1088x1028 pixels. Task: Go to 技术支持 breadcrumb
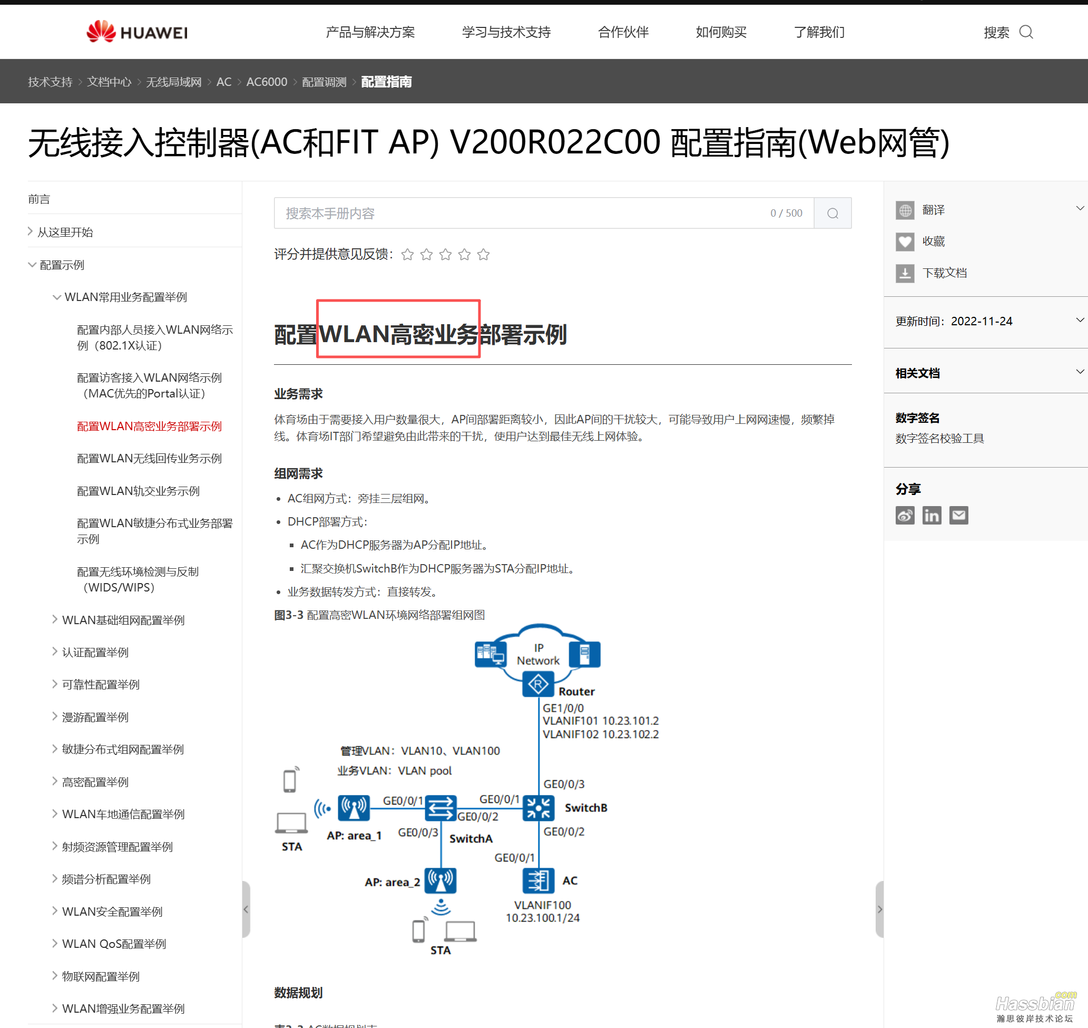[x=50, y=82]
